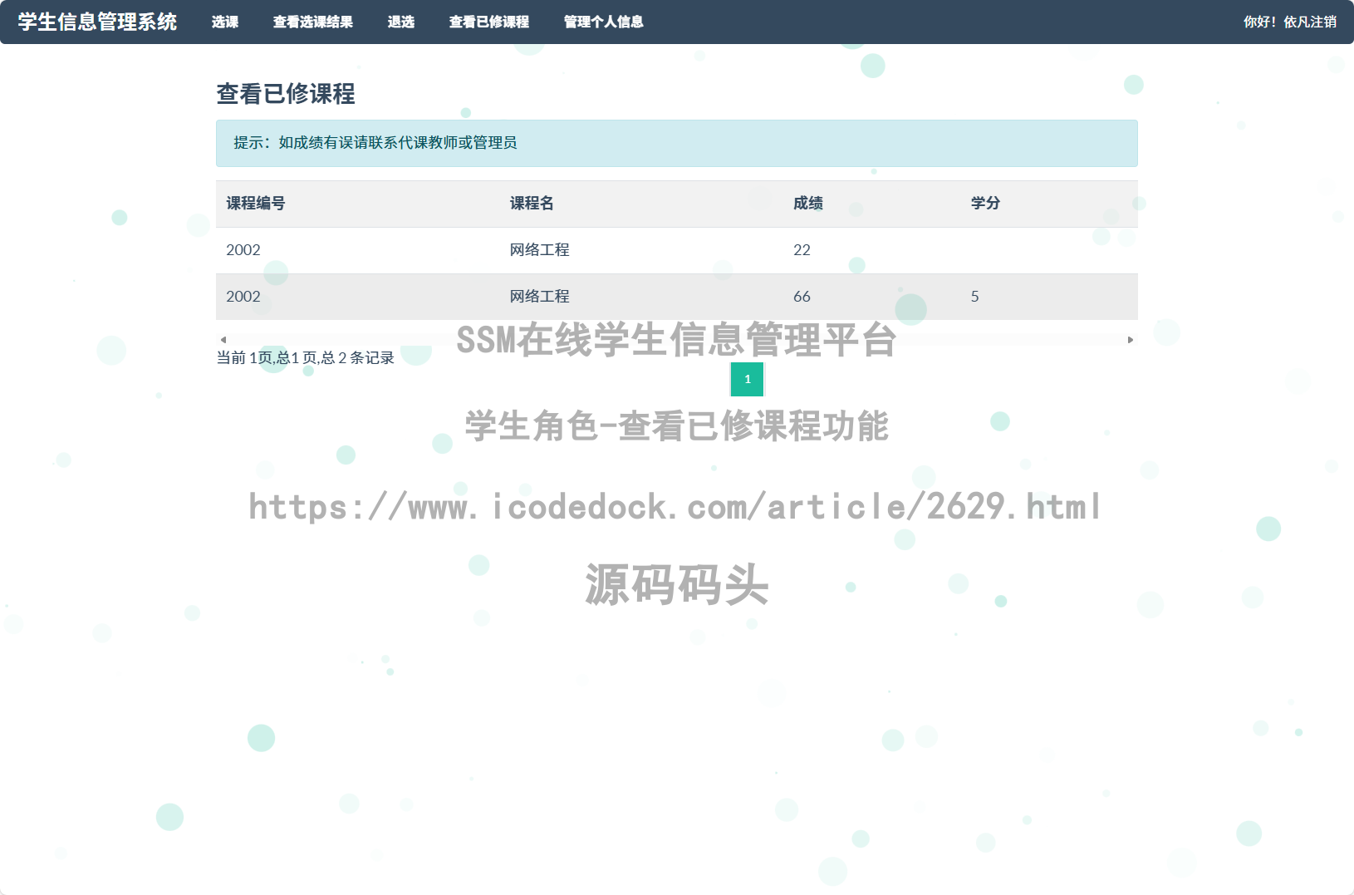Open the 退选 navigation item
The width and height of the screenshot is (1354, 895).
tap(402, 22)
